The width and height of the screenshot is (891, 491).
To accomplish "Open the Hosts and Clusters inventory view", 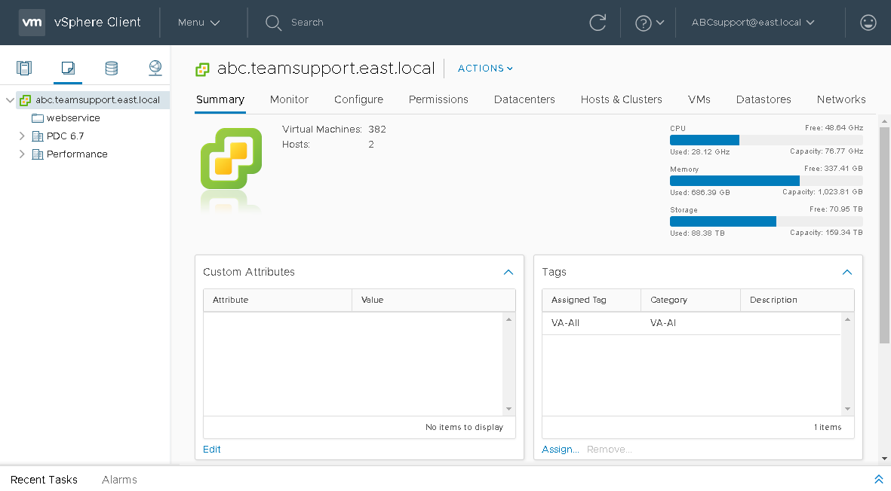I will [24, 67].
